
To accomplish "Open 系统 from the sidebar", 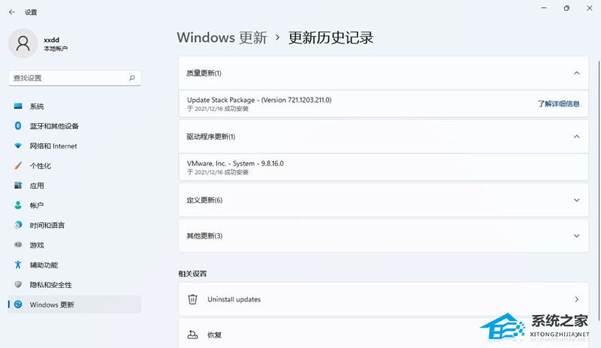I will (x=37, y=106).
